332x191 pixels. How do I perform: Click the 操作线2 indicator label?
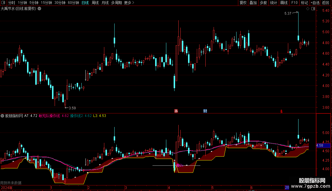81,116
